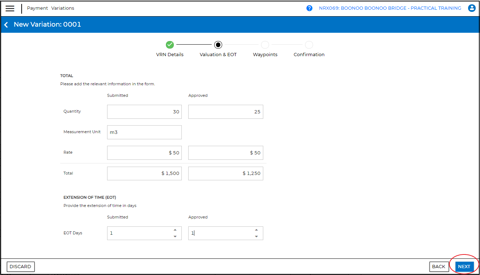The height and width of the screenshot is (275, 480).
Task: Click the Approved Rate field
Action: (225, 153)
